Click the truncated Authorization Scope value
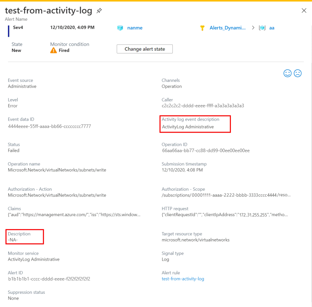The image size is (312, 307). (226, 195)
